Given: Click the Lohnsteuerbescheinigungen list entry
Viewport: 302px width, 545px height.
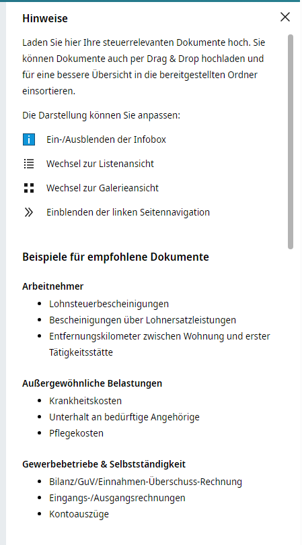Looking at the screenshot, I should (109, 304).
